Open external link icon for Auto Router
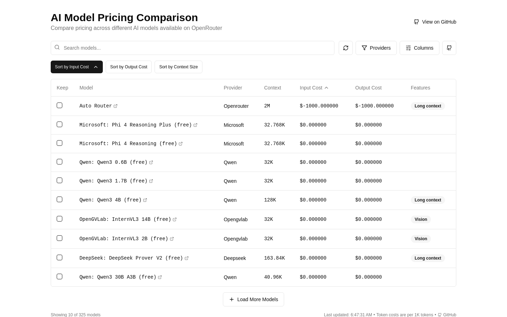 pyautogui.click(x=115, y=106)
